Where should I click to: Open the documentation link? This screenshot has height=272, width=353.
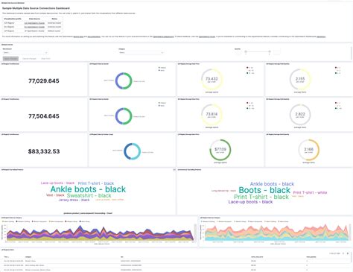[x=94, y=37]
